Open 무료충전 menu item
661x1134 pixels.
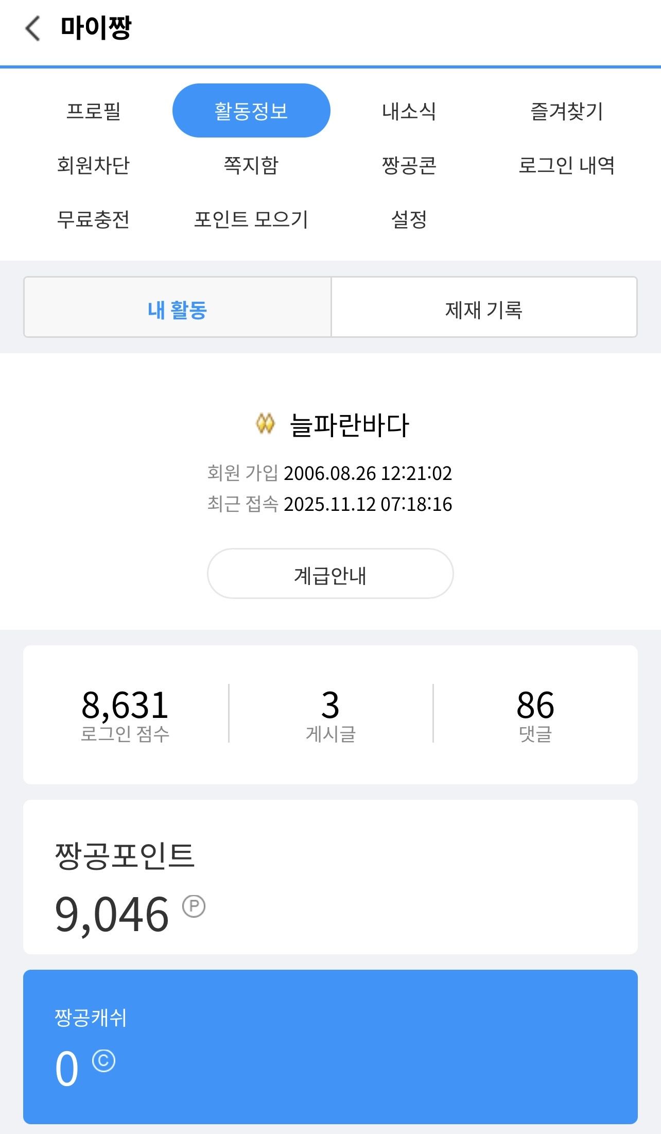(x=93, y=219)
